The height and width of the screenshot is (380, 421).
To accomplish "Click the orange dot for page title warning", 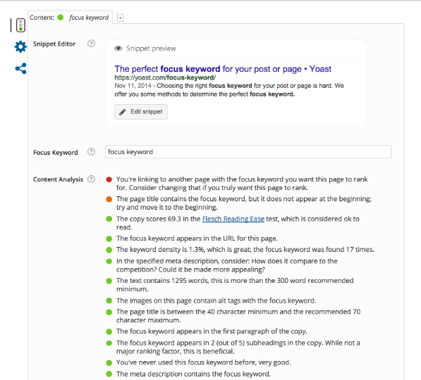I will (109, 199).
